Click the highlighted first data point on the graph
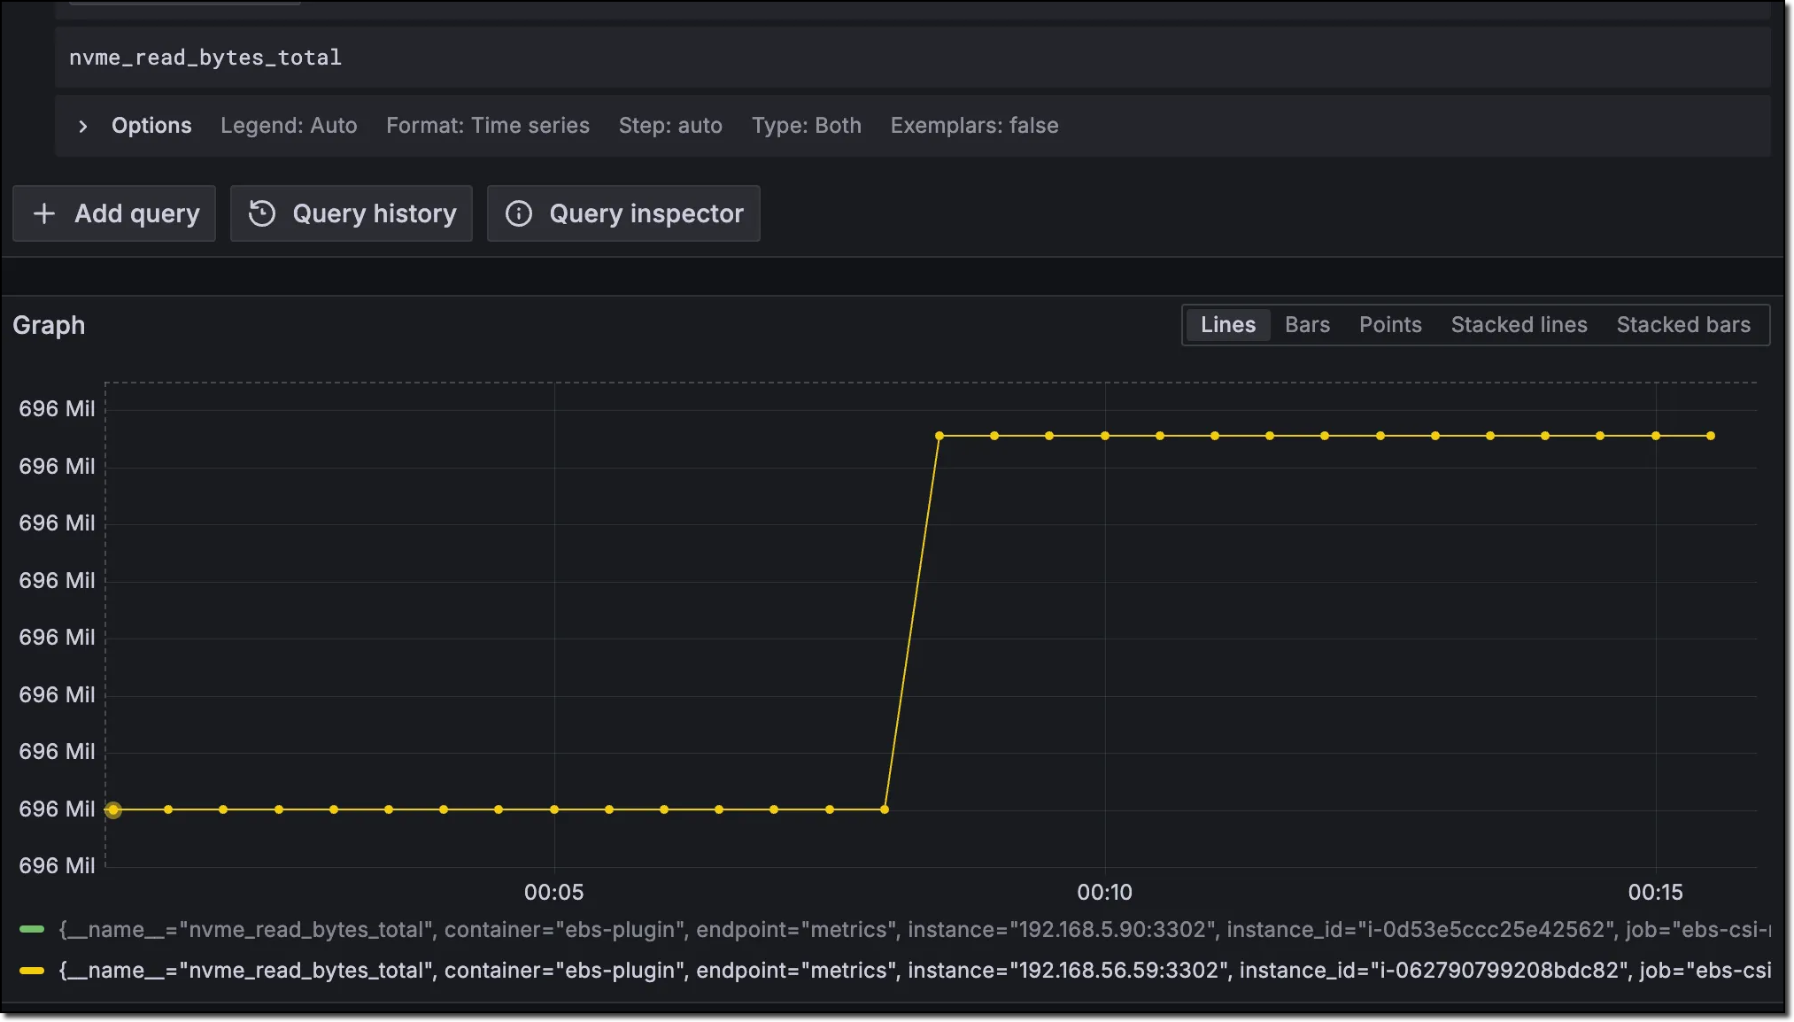 [112, 809]
